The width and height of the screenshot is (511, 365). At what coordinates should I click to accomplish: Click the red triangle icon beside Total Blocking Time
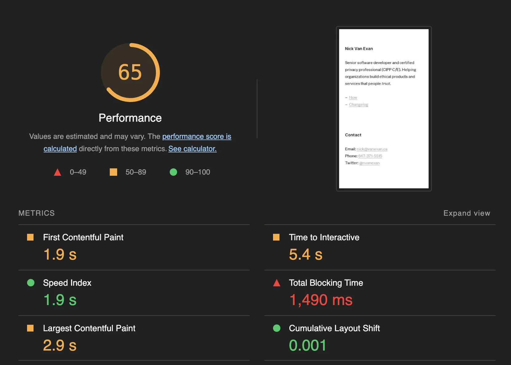(x=277, y=283)
